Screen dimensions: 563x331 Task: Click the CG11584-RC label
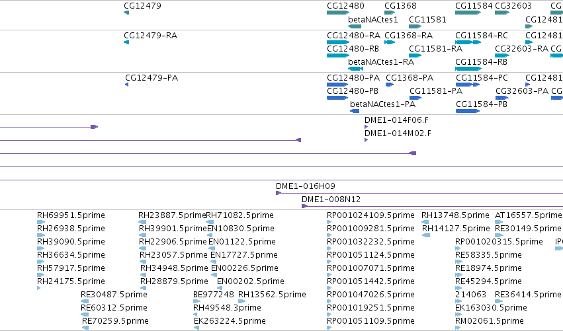(482, 36)
